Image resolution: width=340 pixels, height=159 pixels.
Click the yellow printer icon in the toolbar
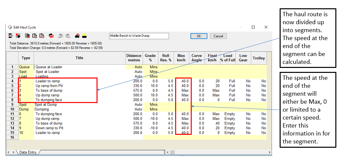pyautogui.click(x=84, y=36)
